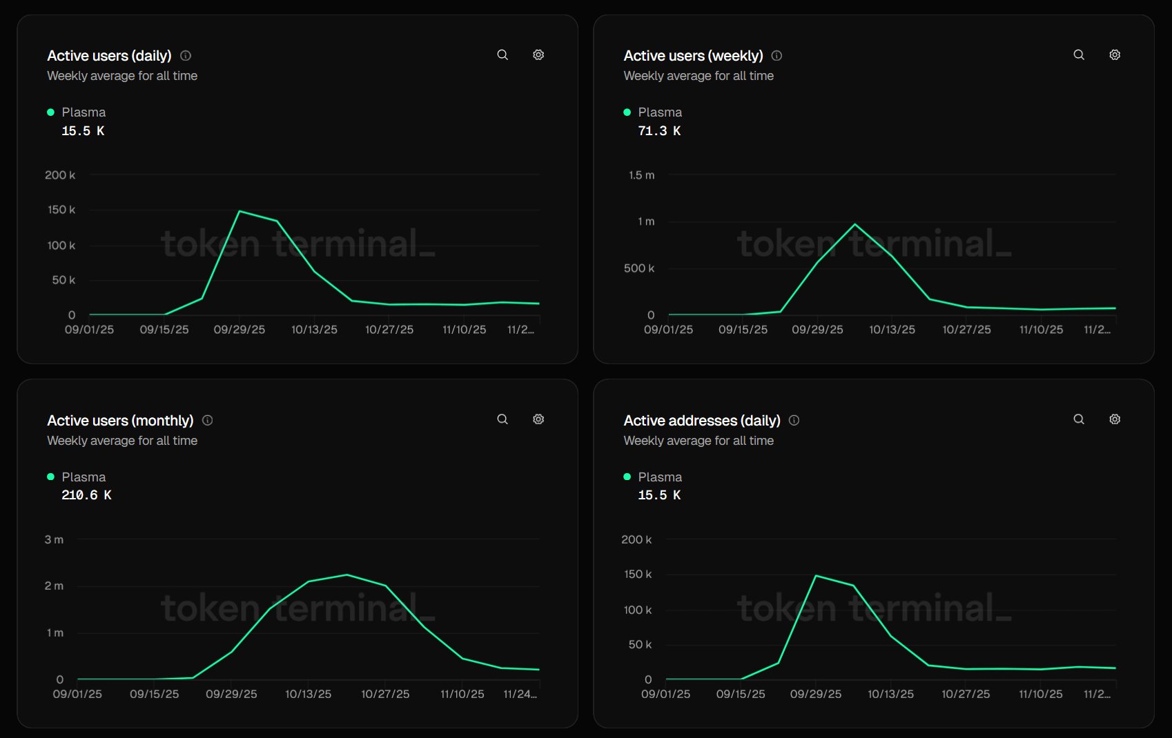Screen dimensions: 1172x738
Task: Open settings gear on Active users (daily) chart
Action: (x=538, y=55)
